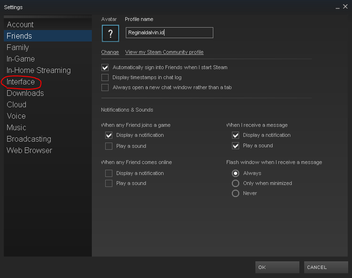The image size is (352, 278).
Task: Open In-Home Streaming settings
Action: click(x=48, y=70)
